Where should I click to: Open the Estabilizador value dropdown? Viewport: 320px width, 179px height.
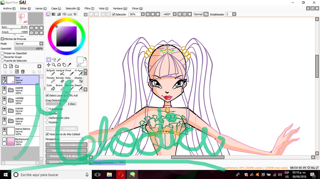pyautogui.click(x=234, y=14)
